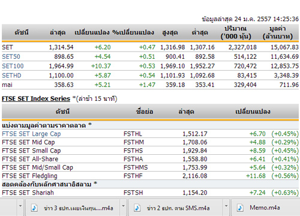Screen dimensions: 300x216
Task: Select the FSTHA abbreviation
Action: coord(133,159)
